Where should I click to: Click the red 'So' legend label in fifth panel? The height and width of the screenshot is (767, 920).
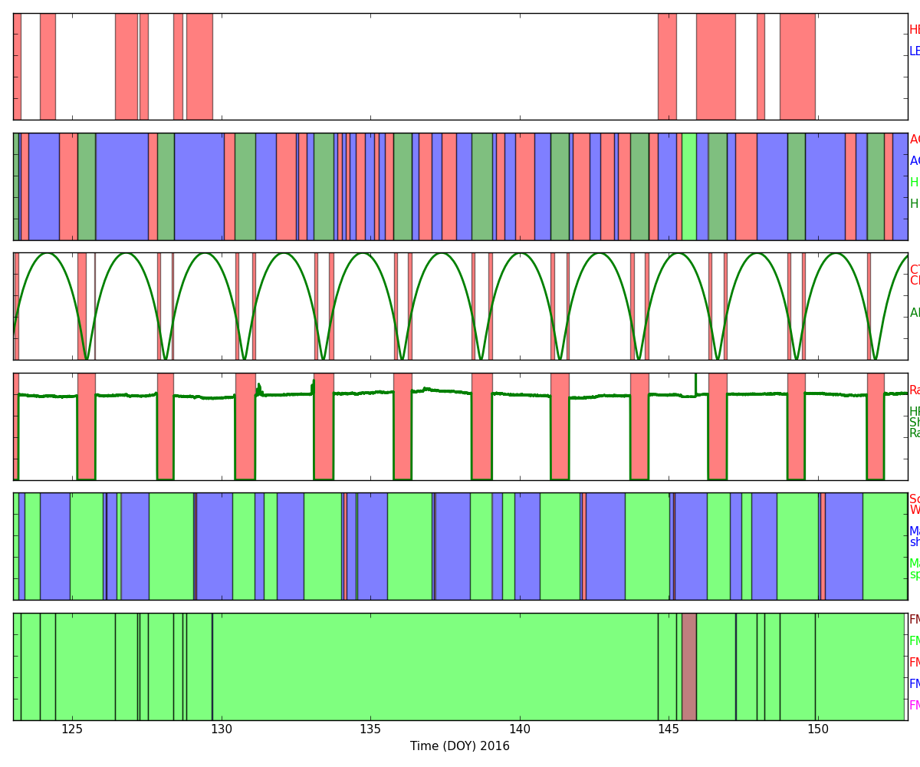click(914, 499)
